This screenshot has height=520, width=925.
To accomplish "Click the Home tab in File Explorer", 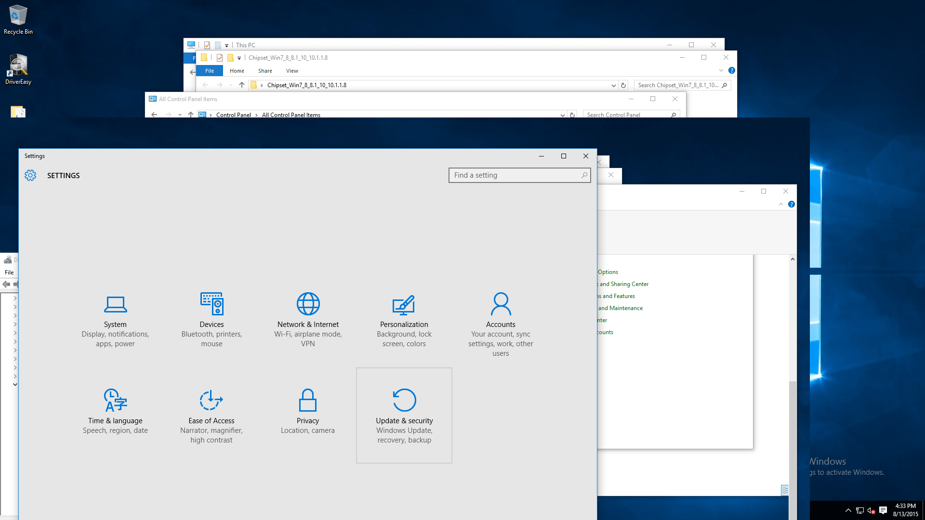I will tap(237, 70).
